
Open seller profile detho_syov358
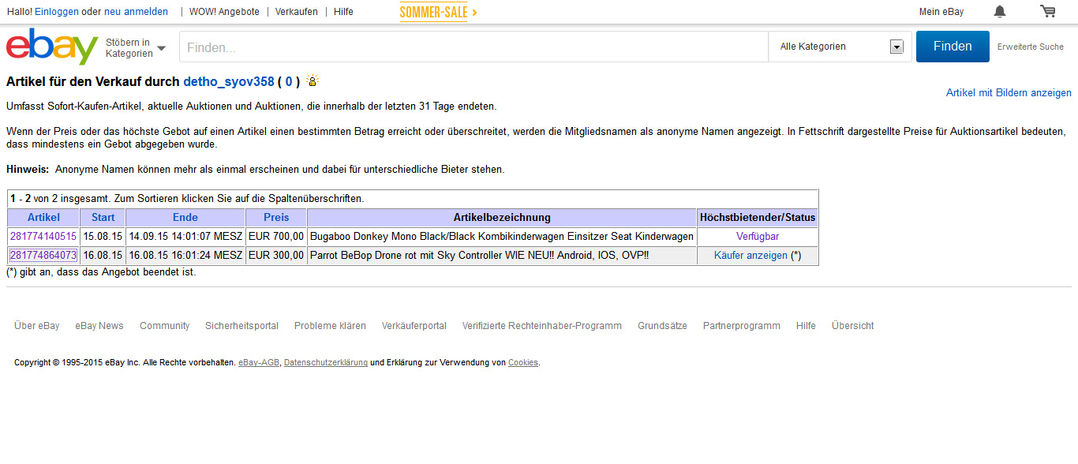point(229,81)
